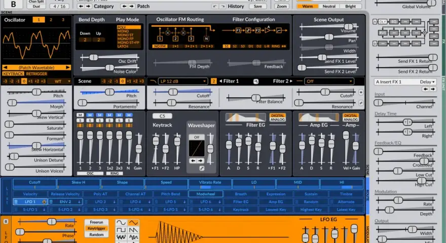
Task: Select Velocity modulation source
Action: tap(30, 194)
